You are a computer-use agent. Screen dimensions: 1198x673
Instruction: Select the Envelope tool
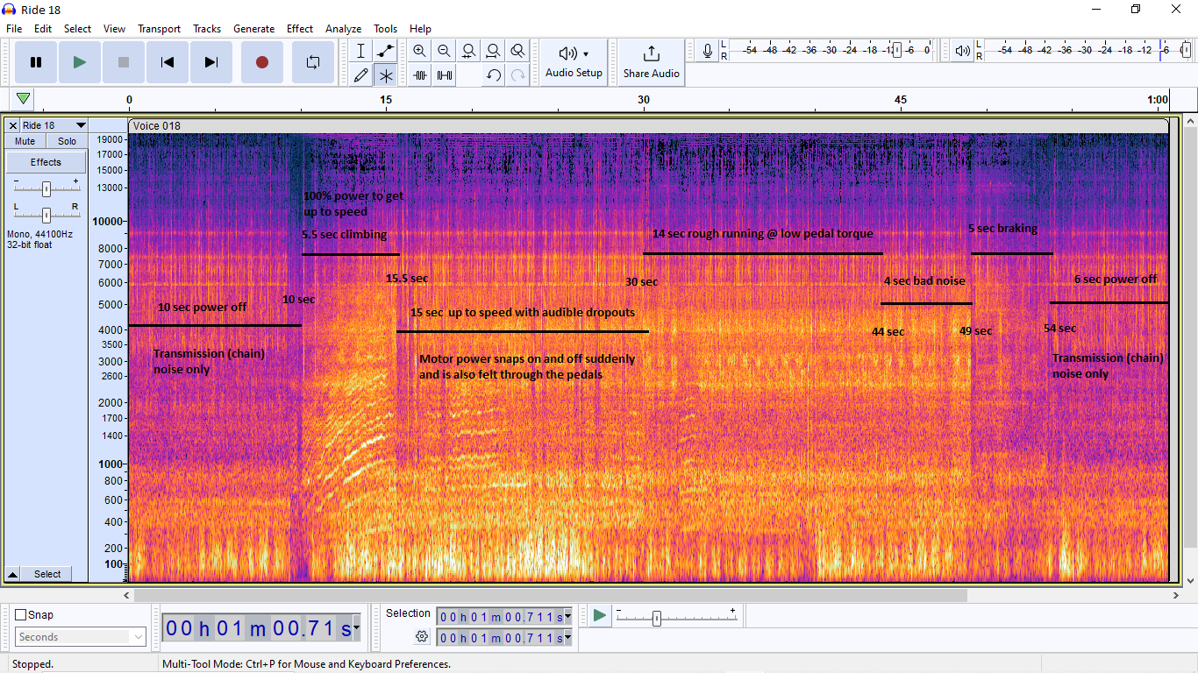coord(385,51)
